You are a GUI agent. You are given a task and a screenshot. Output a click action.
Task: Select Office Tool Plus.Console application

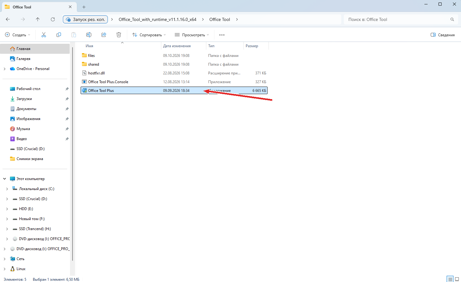click(x=174, y=82)
